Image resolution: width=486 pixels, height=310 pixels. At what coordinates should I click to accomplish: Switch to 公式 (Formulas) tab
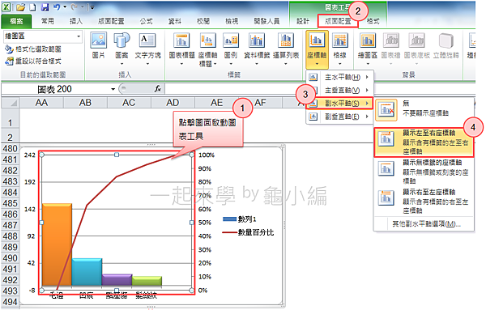click(x=146, y=21)
